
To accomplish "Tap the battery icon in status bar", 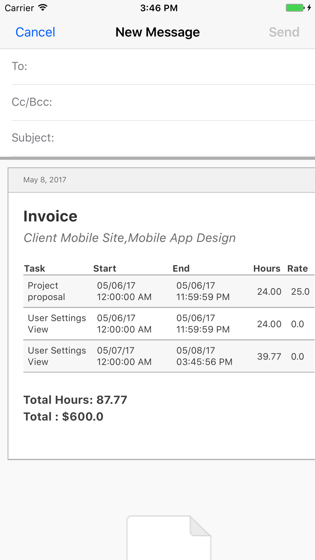I will pos(295,8).
